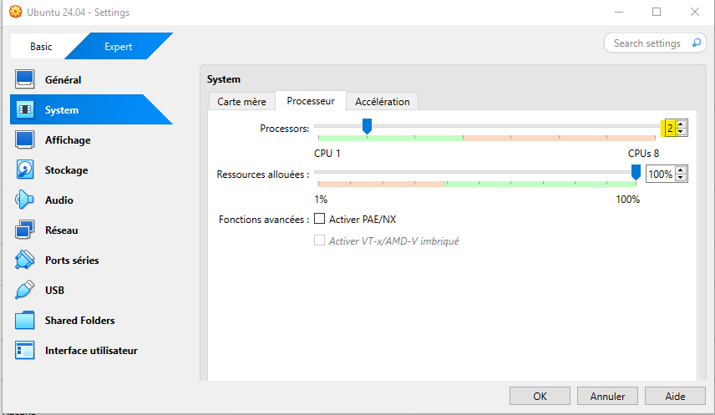Increase Ressources allouées with up arrow

[x=682, y=170]
